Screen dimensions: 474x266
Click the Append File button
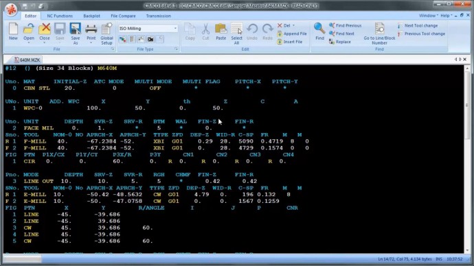[292, 34]
